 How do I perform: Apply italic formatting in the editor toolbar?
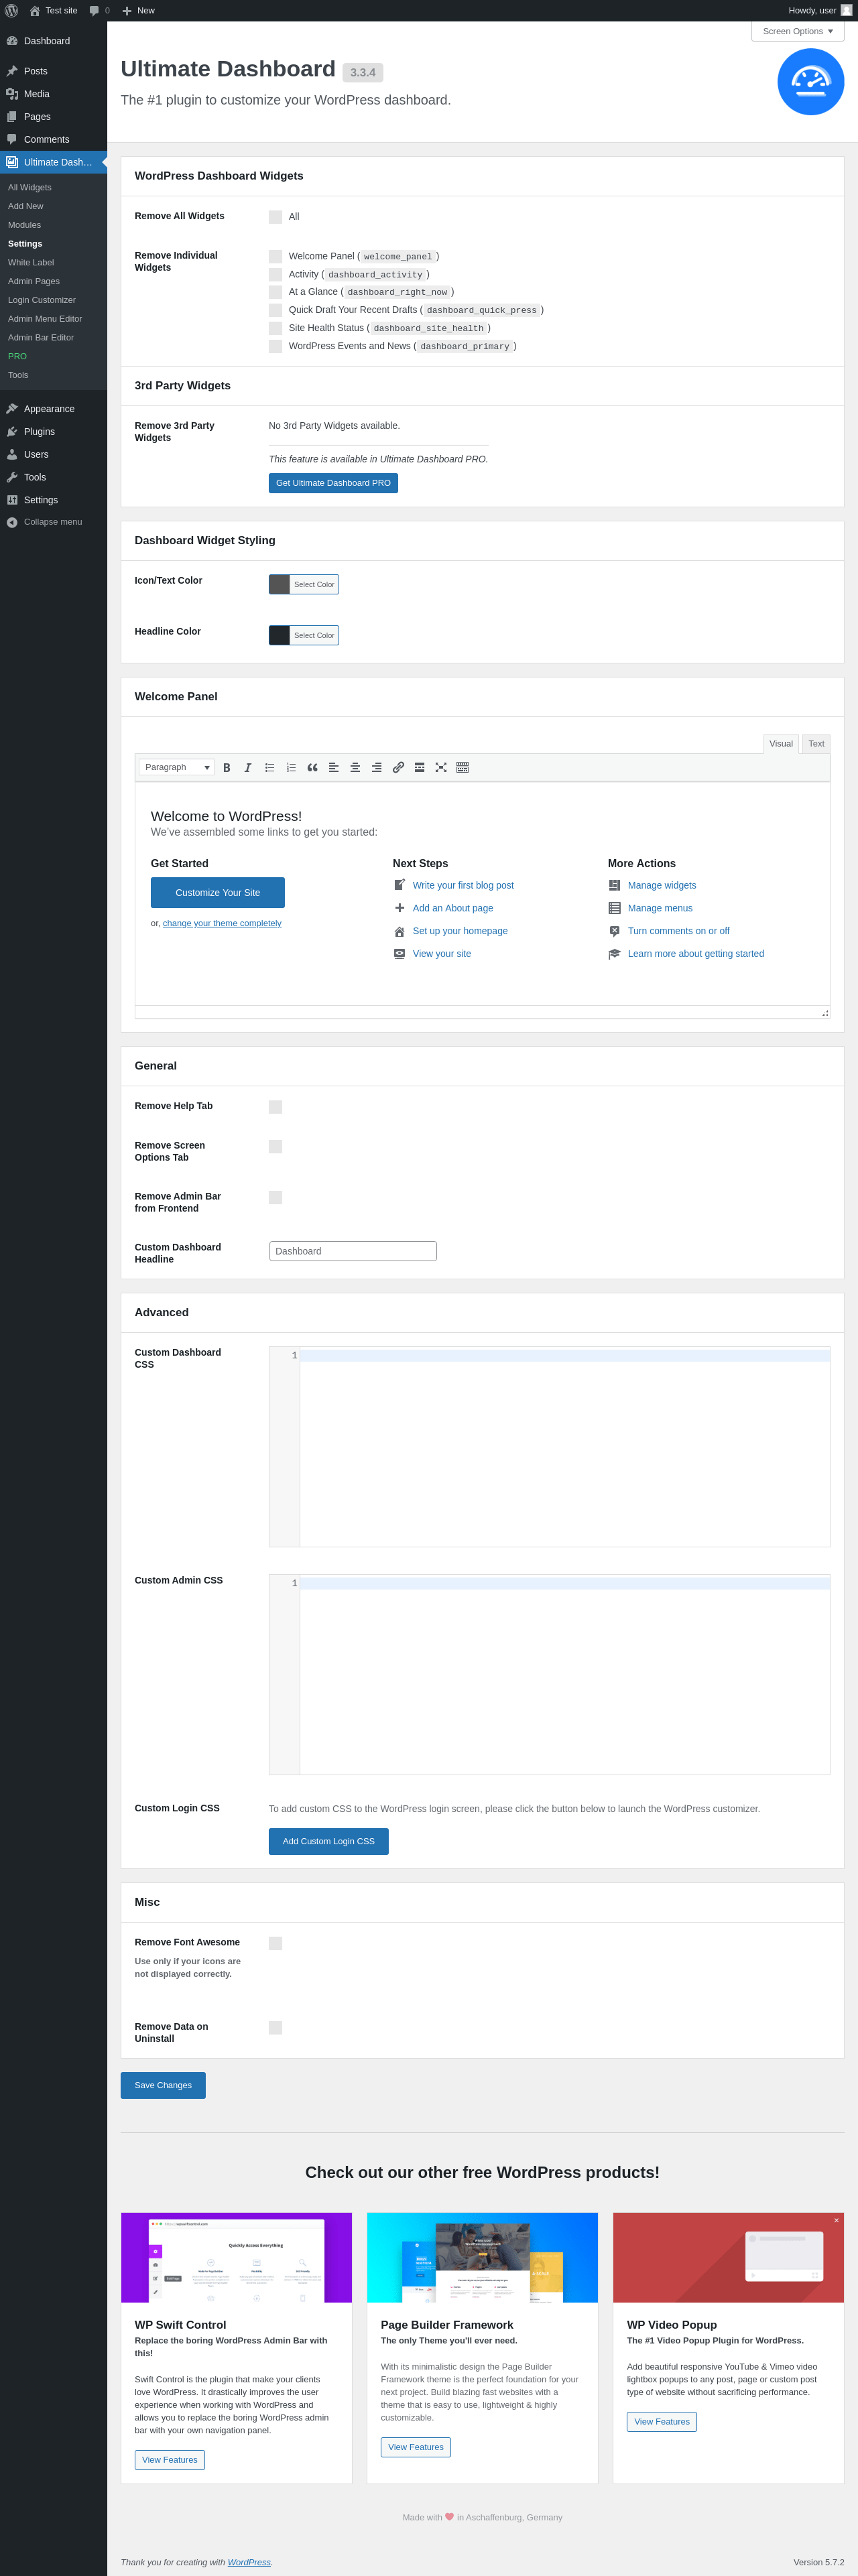pyautogui.click(x=248, y=768)
